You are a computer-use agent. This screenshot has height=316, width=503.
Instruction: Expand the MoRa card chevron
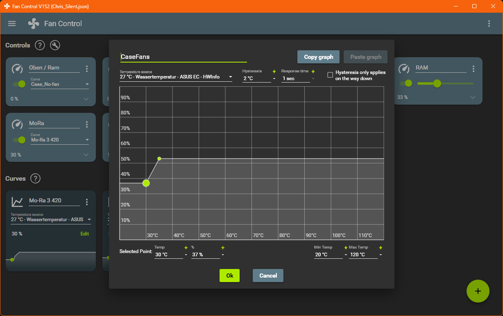tap(86, 155)
